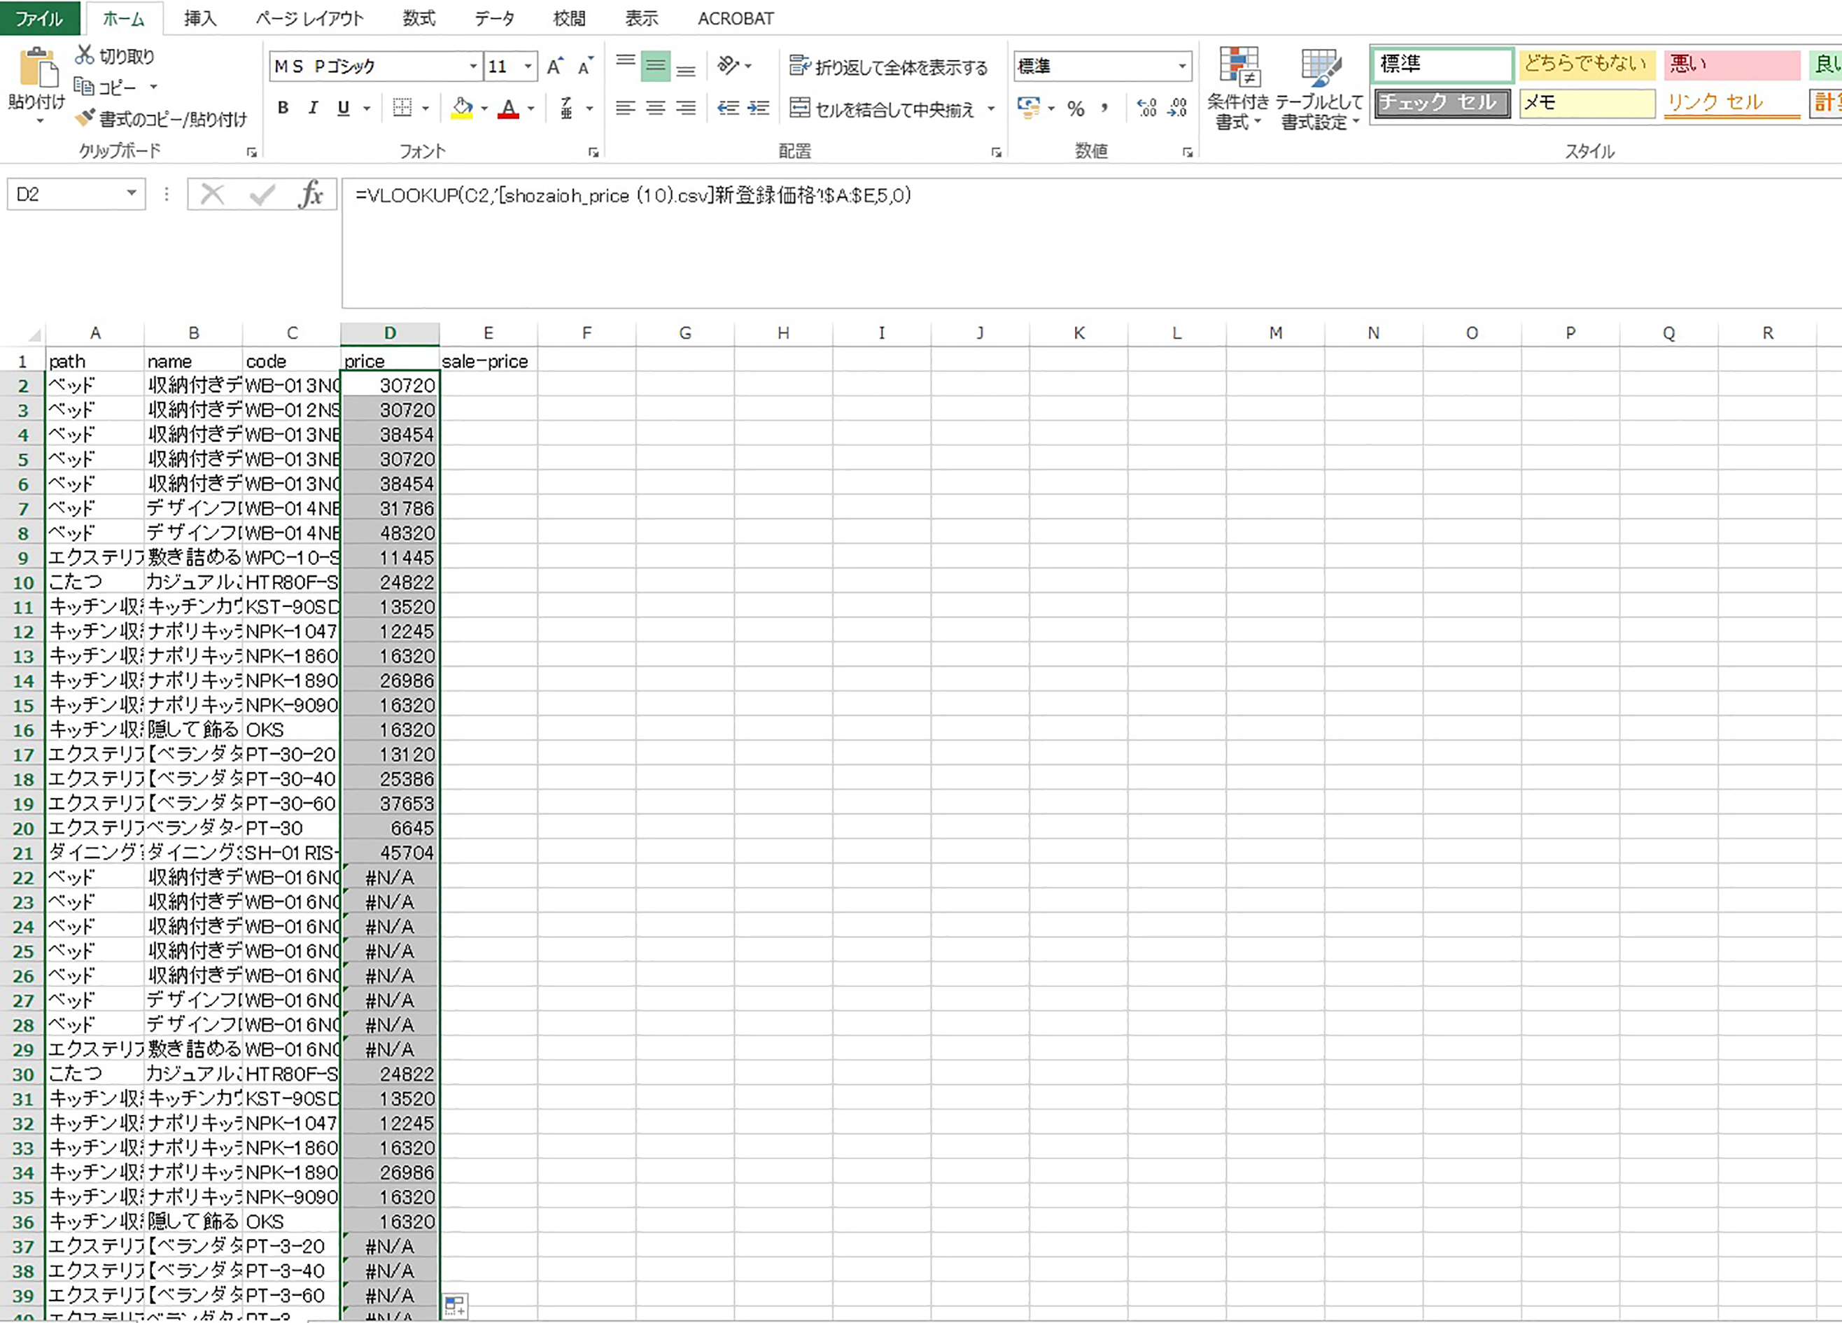Viewport: 1842px width, 1323px height.
Task: Open the font name (MS Pゴシック) dropdown
Action: coord(472,66)
